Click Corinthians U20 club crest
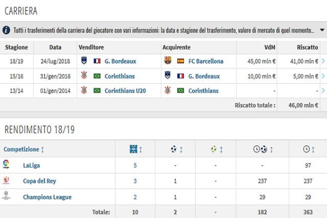The height and width of the screenshot is (218, 327). pos(84,90)
